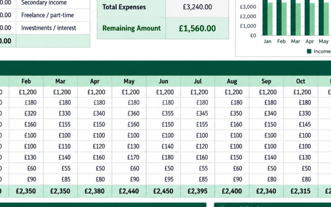
Task: Click the Total Expenses £3,240.00 value
Action: click(197, 7)
